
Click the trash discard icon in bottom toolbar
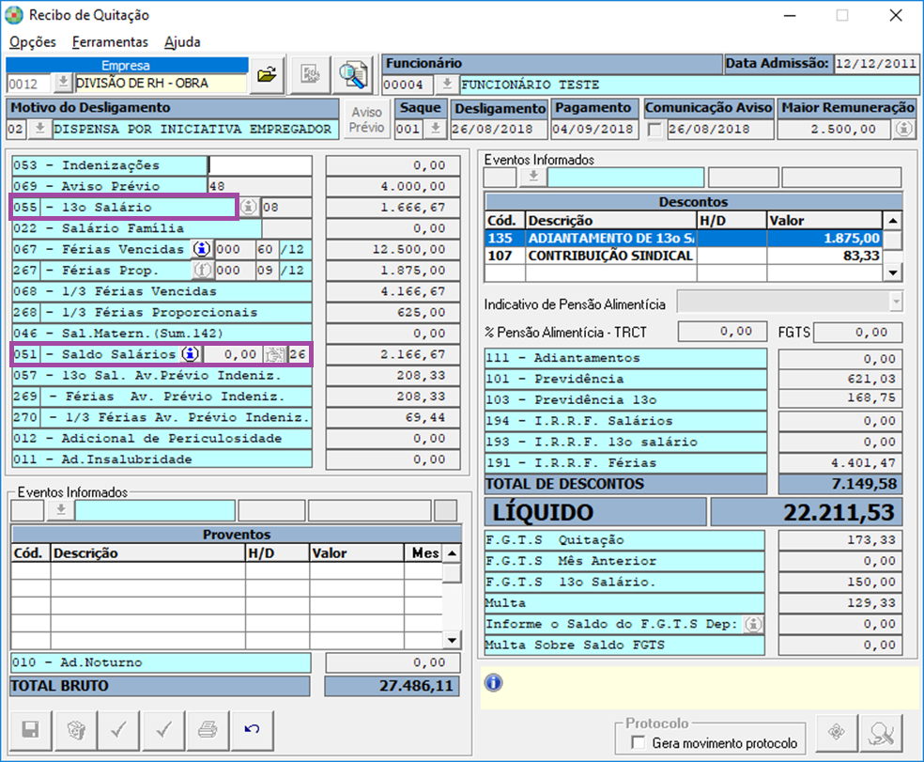(76, 730)
